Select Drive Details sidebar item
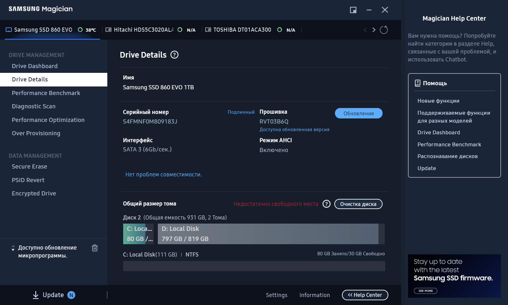 54,79
